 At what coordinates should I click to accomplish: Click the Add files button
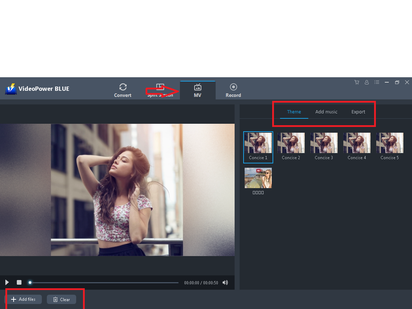tap(24, 299)
